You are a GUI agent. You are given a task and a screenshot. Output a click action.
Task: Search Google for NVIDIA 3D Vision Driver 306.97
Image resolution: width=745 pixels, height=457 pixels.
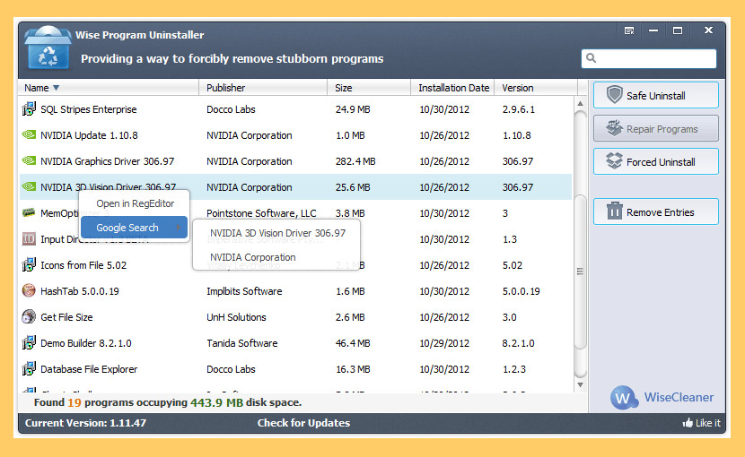tap(277, 233)
